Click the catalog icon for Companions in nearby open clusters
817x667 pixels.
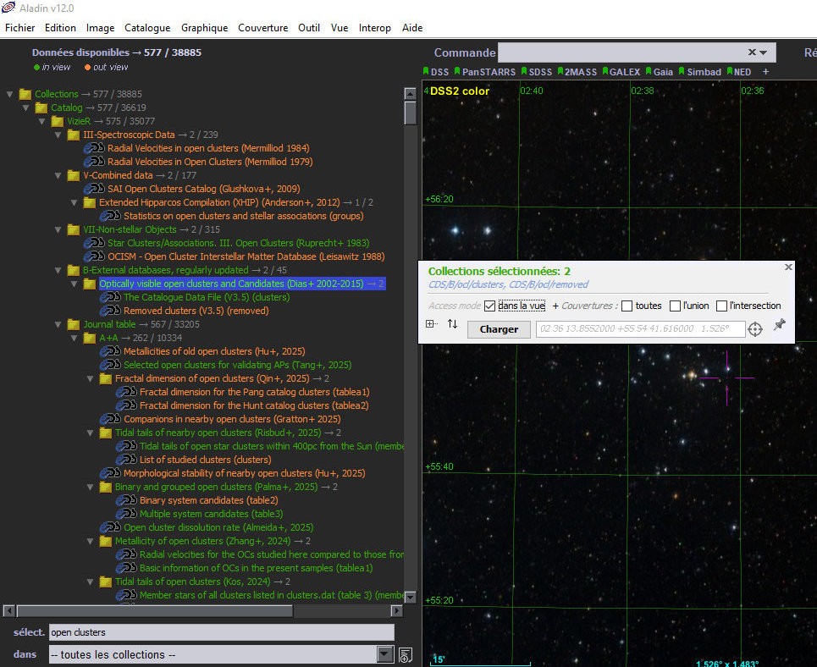110,419
